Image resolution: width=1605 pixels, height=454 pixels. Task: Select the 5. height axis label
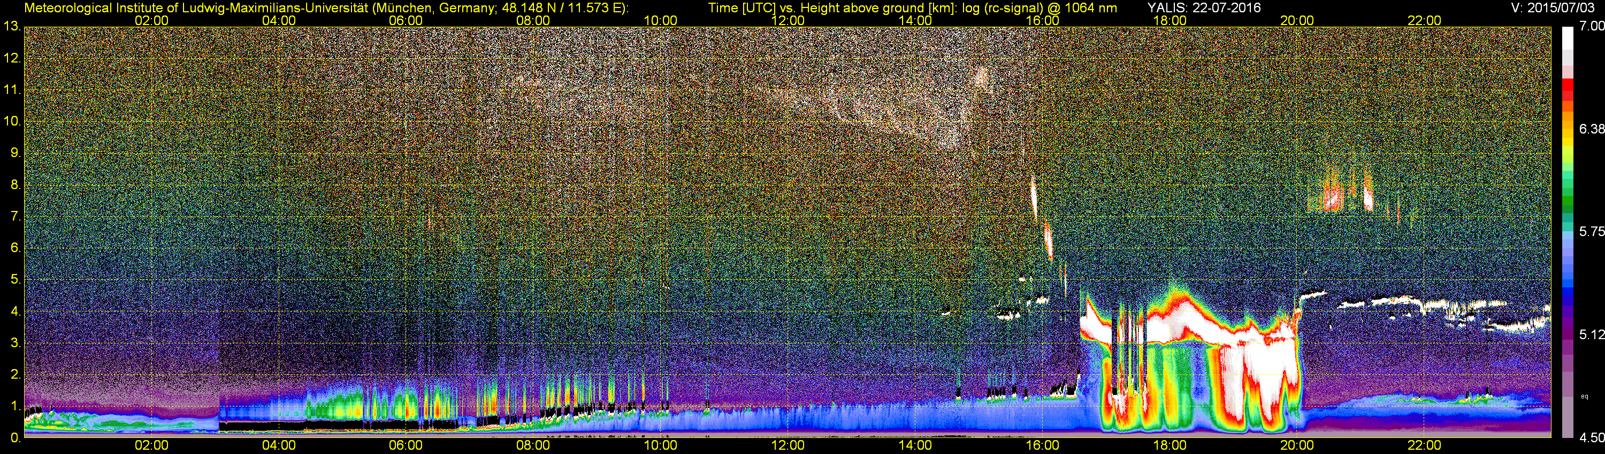pos(16,280)
